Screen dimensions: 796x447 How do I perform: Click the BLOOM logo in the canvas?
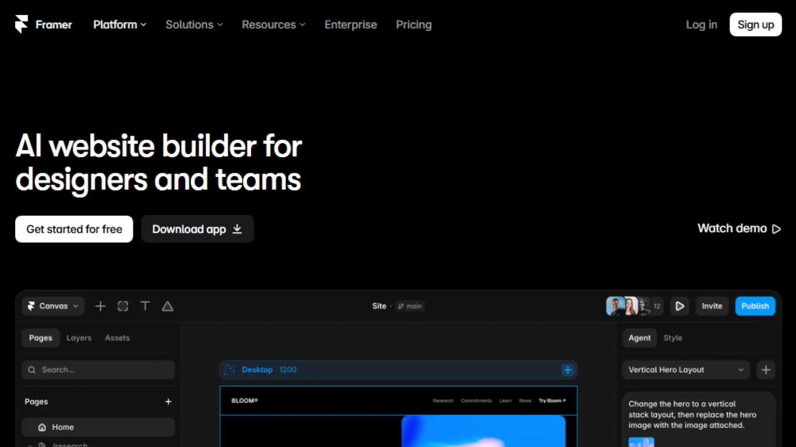[245, 401]
